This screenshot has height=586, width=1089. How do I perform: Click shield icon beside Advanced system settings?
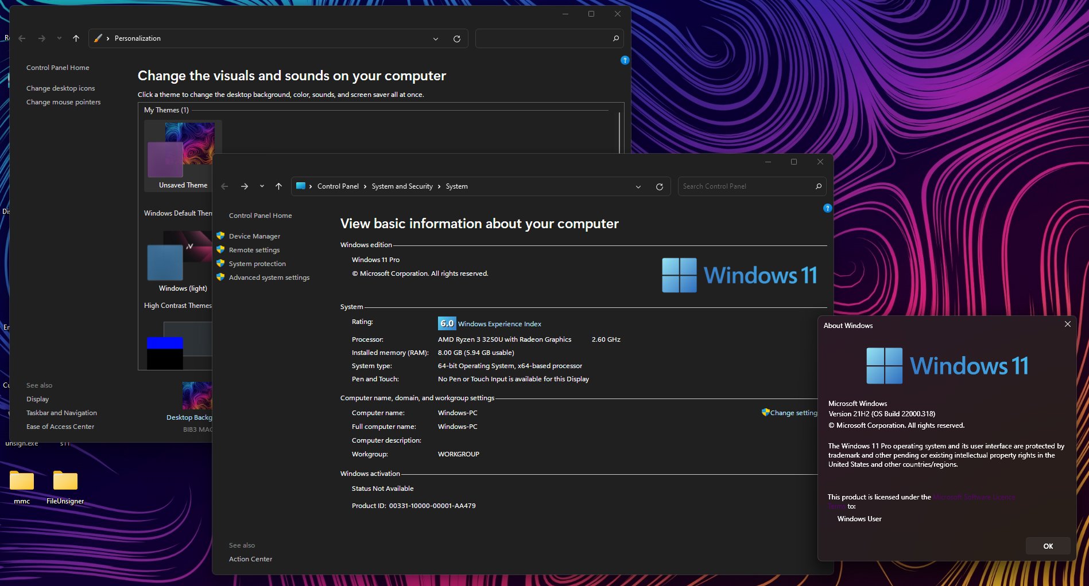(220, 277)
